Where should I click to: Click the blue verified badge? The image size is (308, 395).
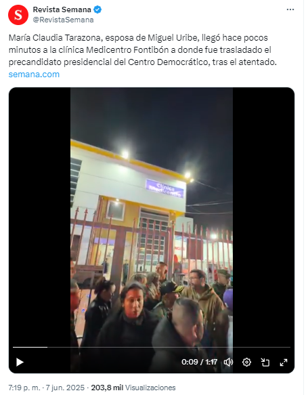(x=97, y=9)
